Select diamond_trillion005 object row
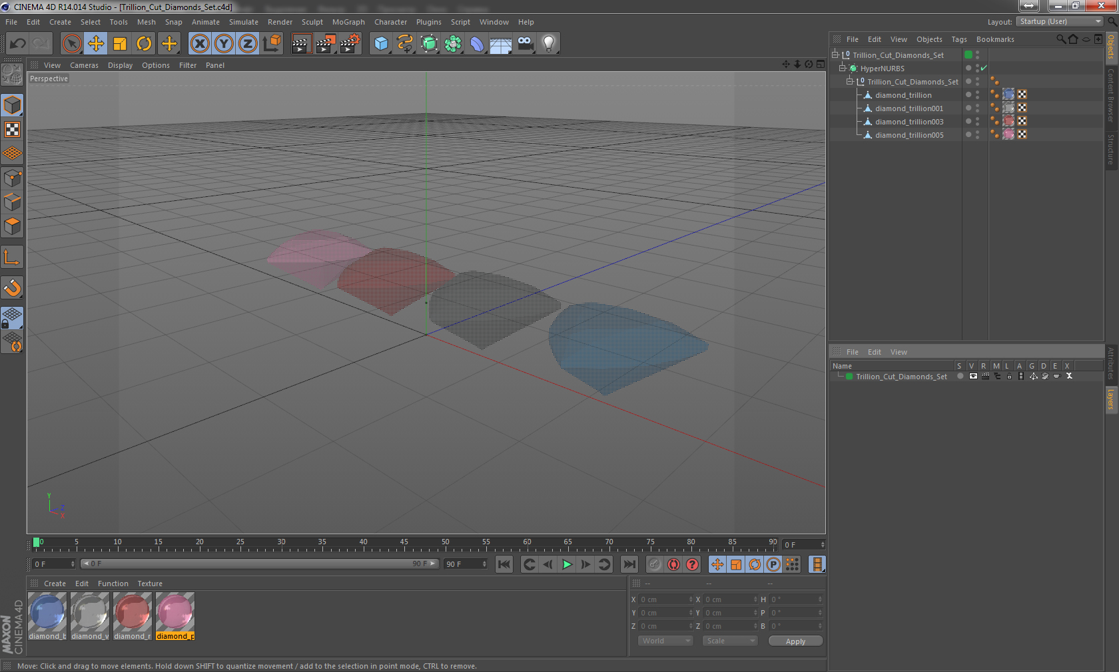Screen dimensions: 1119x672 point(909,135)
